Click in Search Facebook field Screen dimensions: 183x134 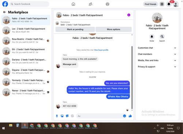click(29, 4)
